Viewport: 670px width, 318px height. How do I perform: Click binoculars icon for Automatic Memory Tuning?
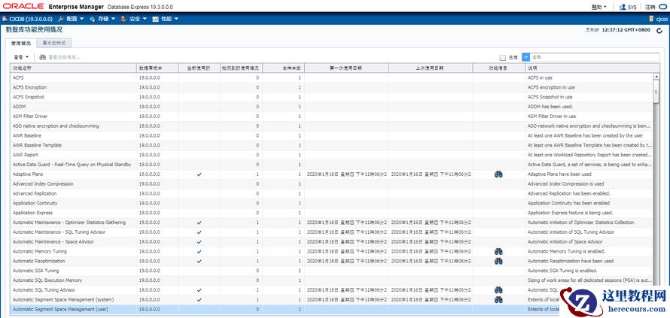coord(498,252)
